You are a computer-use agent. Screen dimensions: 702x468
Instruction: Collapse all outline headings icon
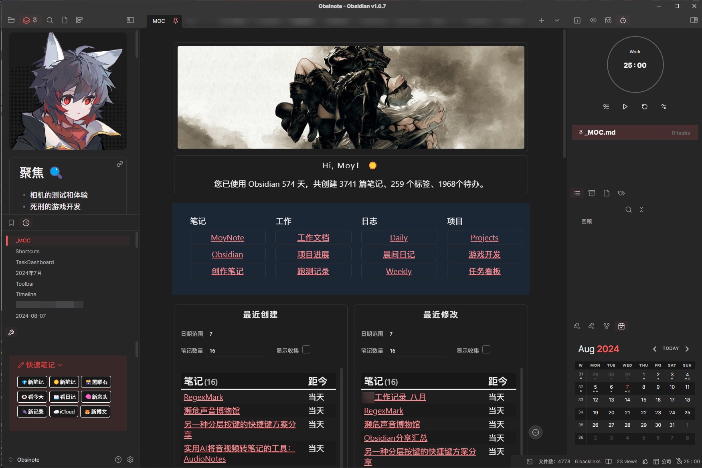(x=641, y=210)
